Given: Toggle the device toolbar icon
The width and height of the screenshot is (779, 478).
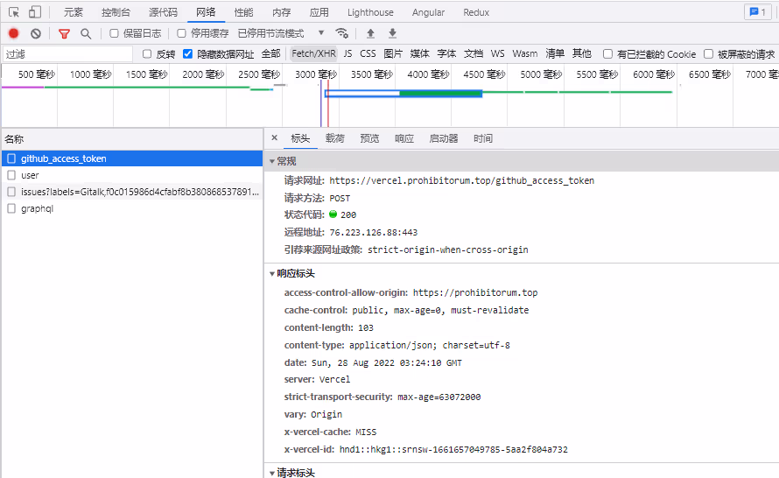Looking at the screenshot, I should point(35,12).
